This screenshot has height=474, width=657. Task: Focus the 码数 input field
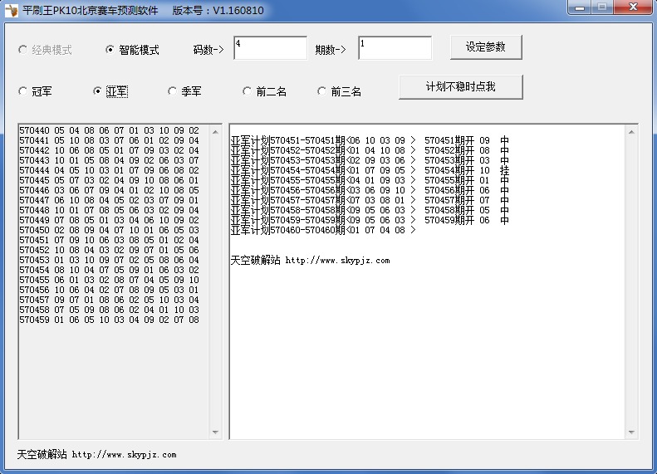pyautogui.click(x=270, y=48)
